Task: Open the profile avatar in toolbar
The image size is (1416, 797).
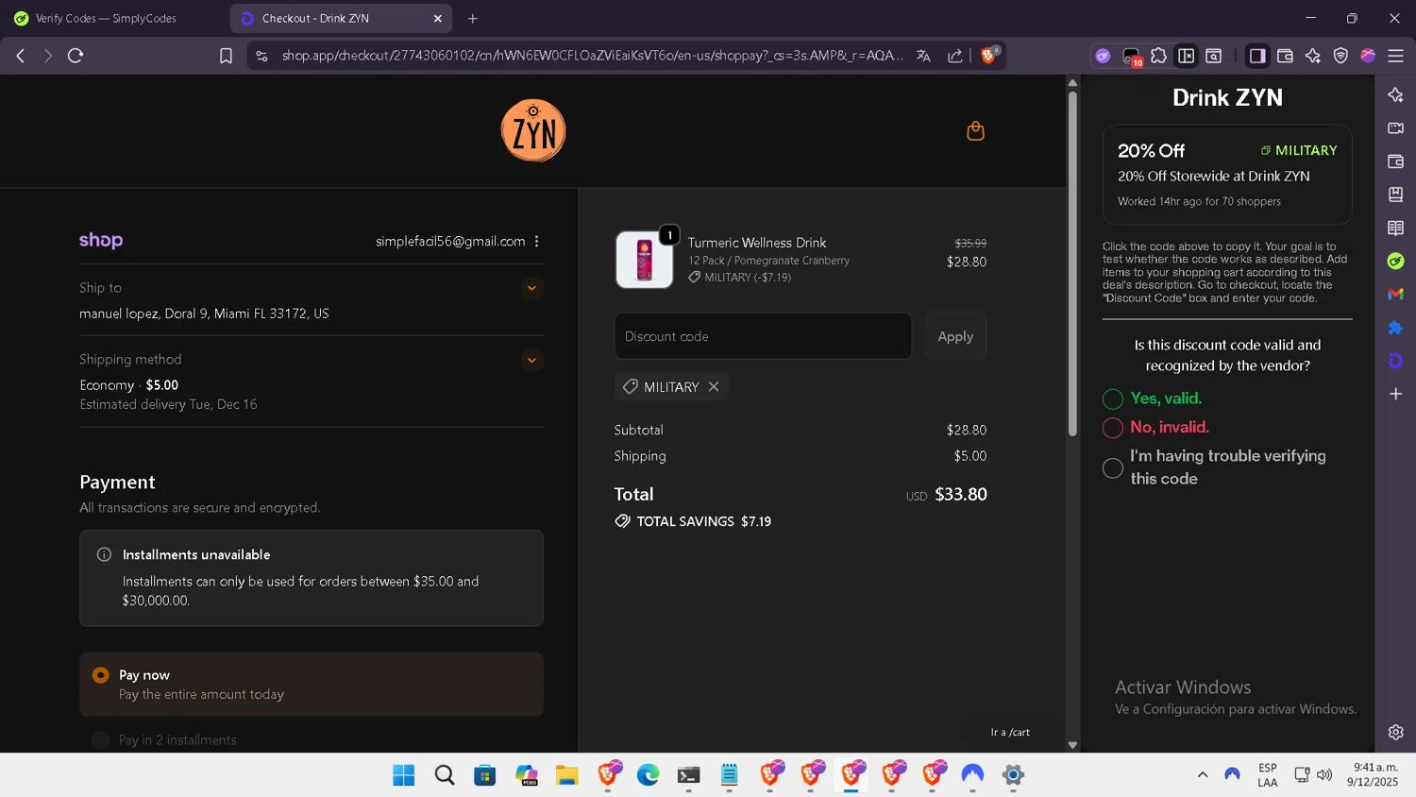Action: pos(1368,56)
